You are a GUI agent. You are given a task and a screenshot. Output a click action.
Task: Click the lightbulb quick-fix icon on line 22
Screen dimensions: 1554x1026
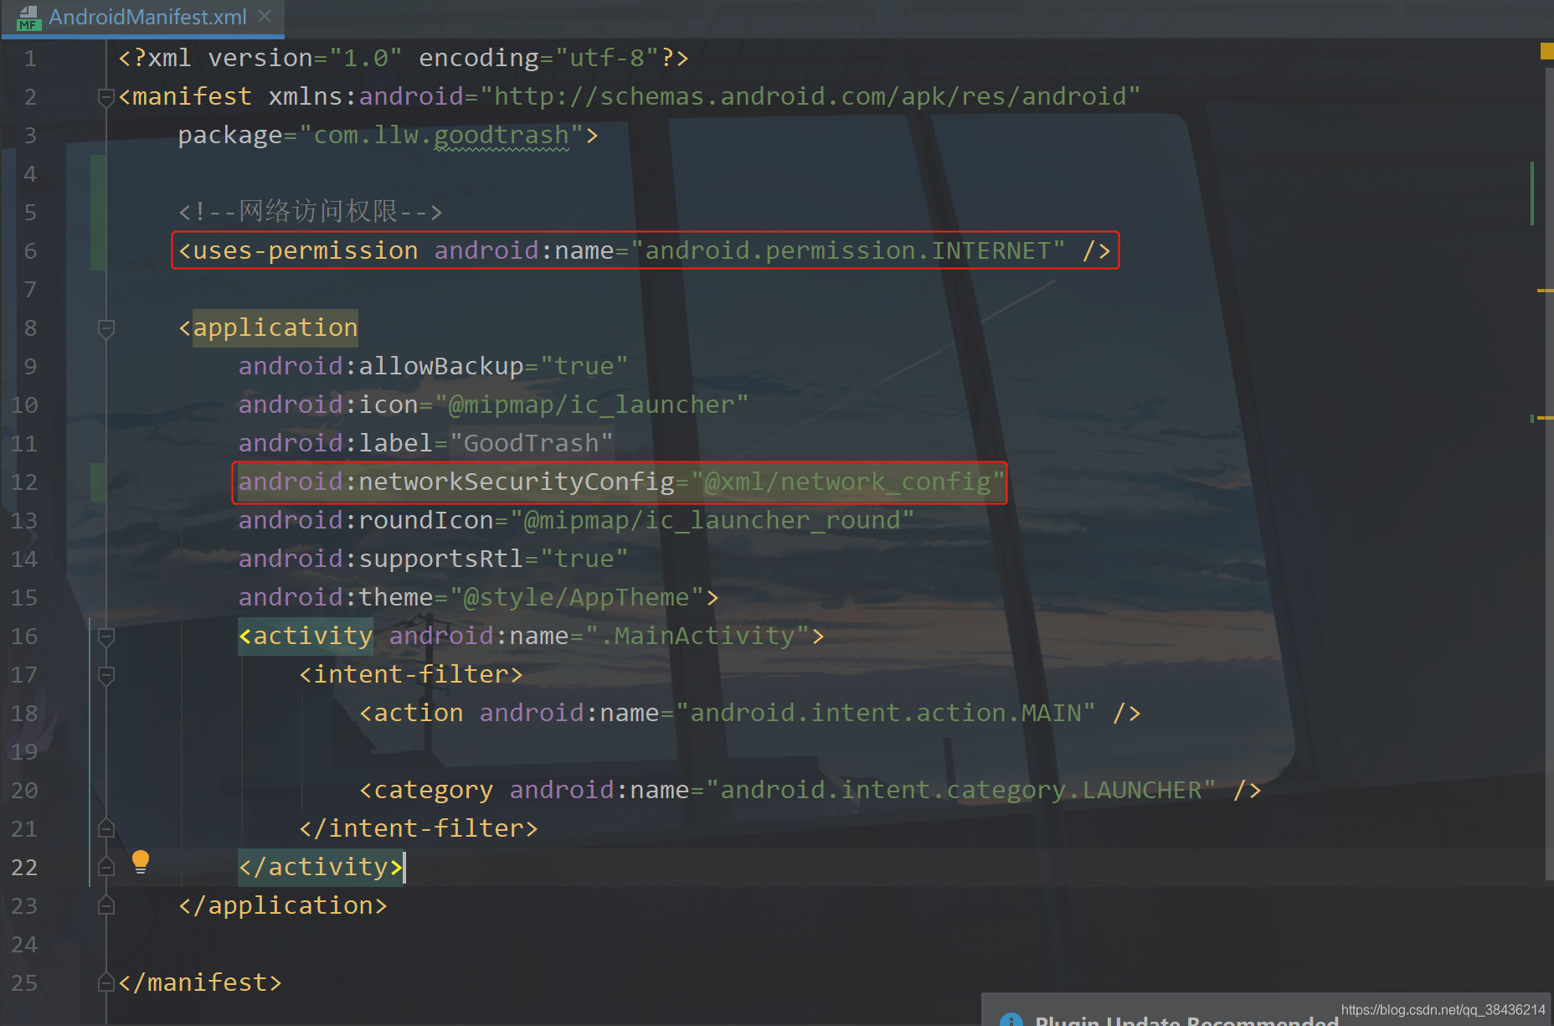click(141, 862)
